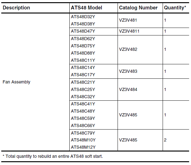Viewport: 191px width, 165px height.
Task: Select model ATS48C59Y in the table
Action: pos(83,119)
